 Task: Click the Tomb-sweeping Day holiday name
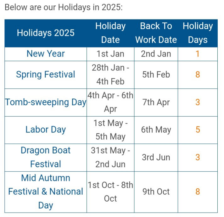coord(46,102)
